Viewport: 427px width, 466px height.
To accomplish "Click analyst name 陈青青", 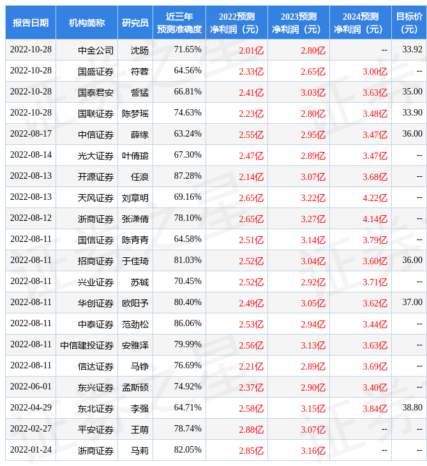I will pos(135,240).
